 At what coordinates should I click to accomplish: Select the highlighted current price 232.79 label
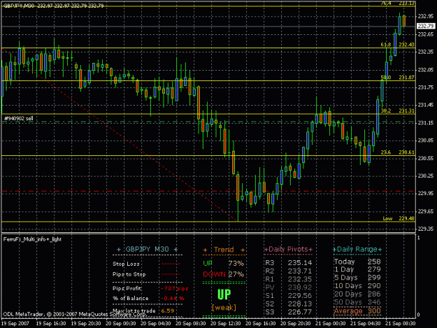426,26
